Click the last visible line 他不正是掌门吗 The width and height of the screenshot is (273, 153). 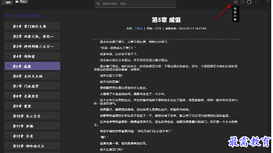tap(111, 149)
